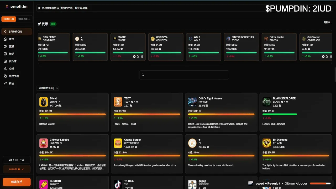Open the BURRITO token card
Screen dimensions: 336x189
72,182
